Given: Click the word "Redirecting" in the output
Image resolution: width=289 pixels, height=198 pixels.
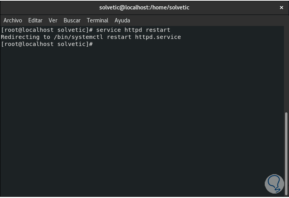Looking at the screenshot, I should (20, 37).
